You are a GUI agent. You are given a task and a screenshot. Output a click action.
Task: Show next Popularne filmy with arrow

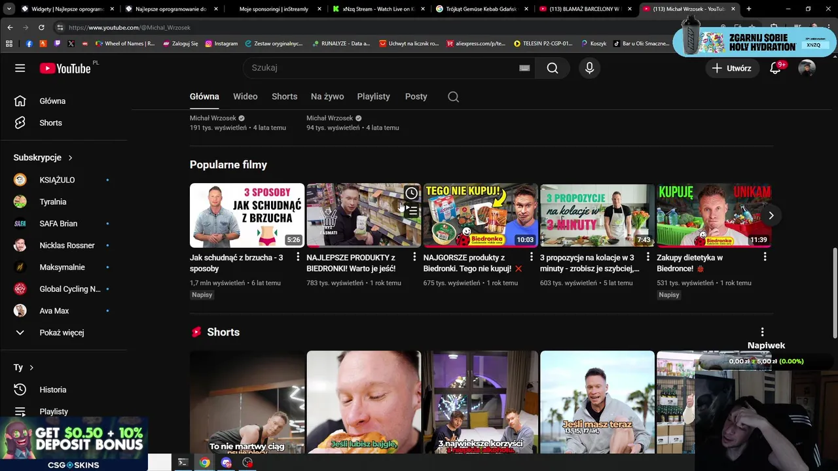tap(771, 215)
